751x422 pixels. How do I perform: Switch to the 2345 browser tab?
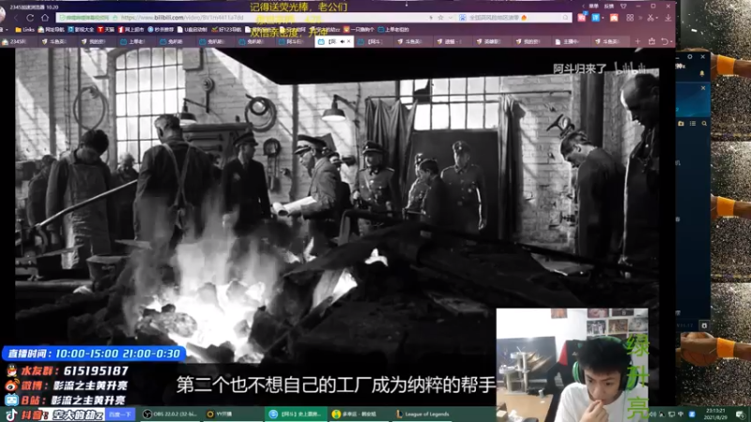pyautogui.click(x=17, y=41)
